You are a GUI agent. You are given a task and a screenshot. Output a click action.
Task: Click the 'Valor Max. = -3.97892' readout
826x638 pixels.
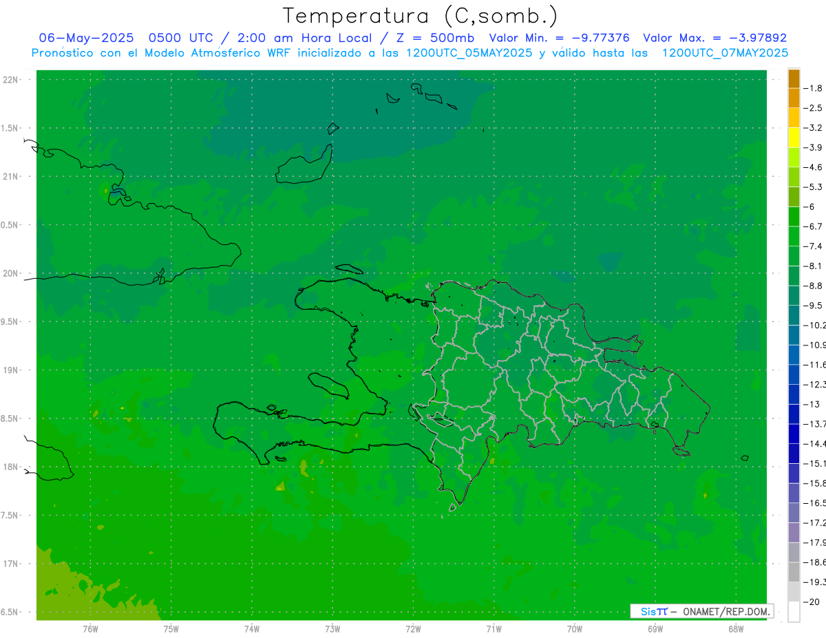click(714, 38)
